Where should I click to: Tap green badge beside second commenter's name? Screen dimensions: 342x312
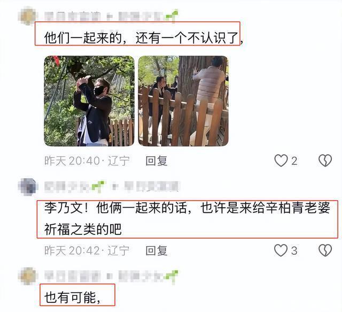[98, 187]
